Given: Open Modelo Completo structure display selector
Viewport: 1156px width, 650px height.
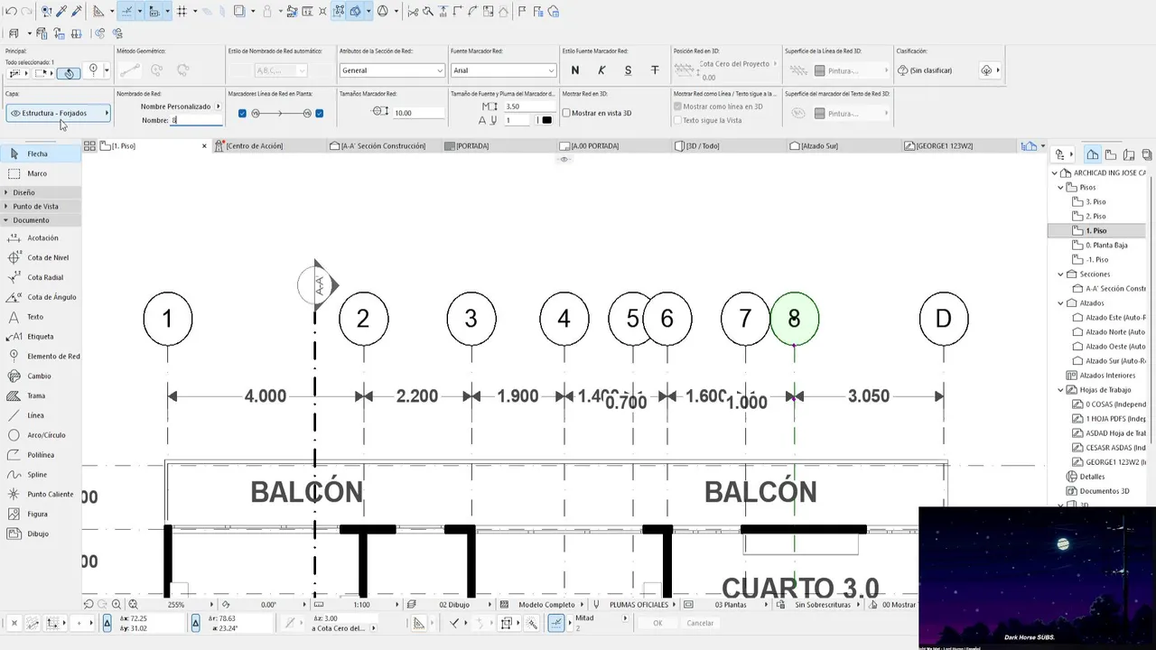Looking at the screenshot, I should coord(546,605).
